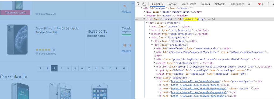Expand the resultListGroup section node

click(x=154, y=67)
